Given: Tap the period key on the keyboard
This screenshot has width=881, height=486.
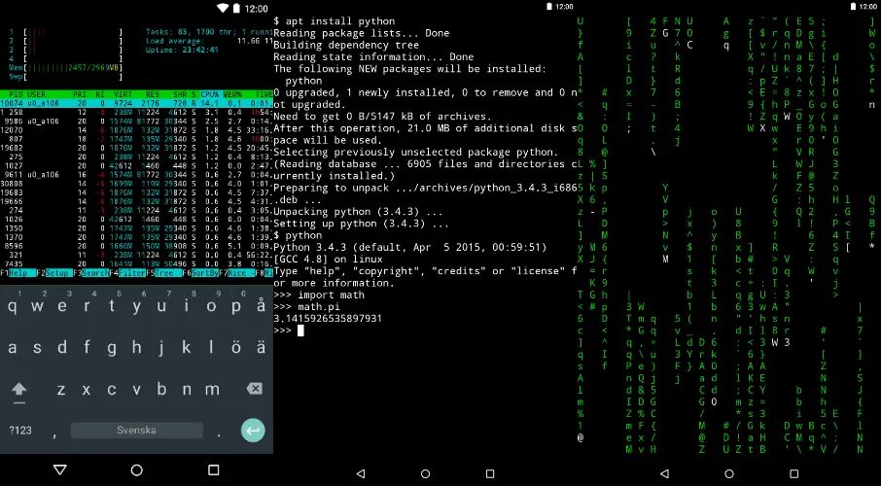Looking at the screenshot, I should point(219,434).
